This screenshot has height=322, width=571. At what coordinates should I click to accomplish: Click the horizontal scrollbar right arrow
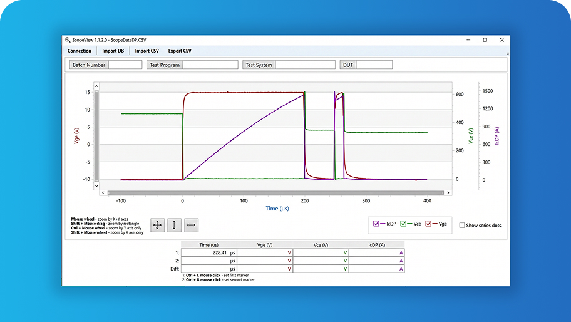(448, 193)
